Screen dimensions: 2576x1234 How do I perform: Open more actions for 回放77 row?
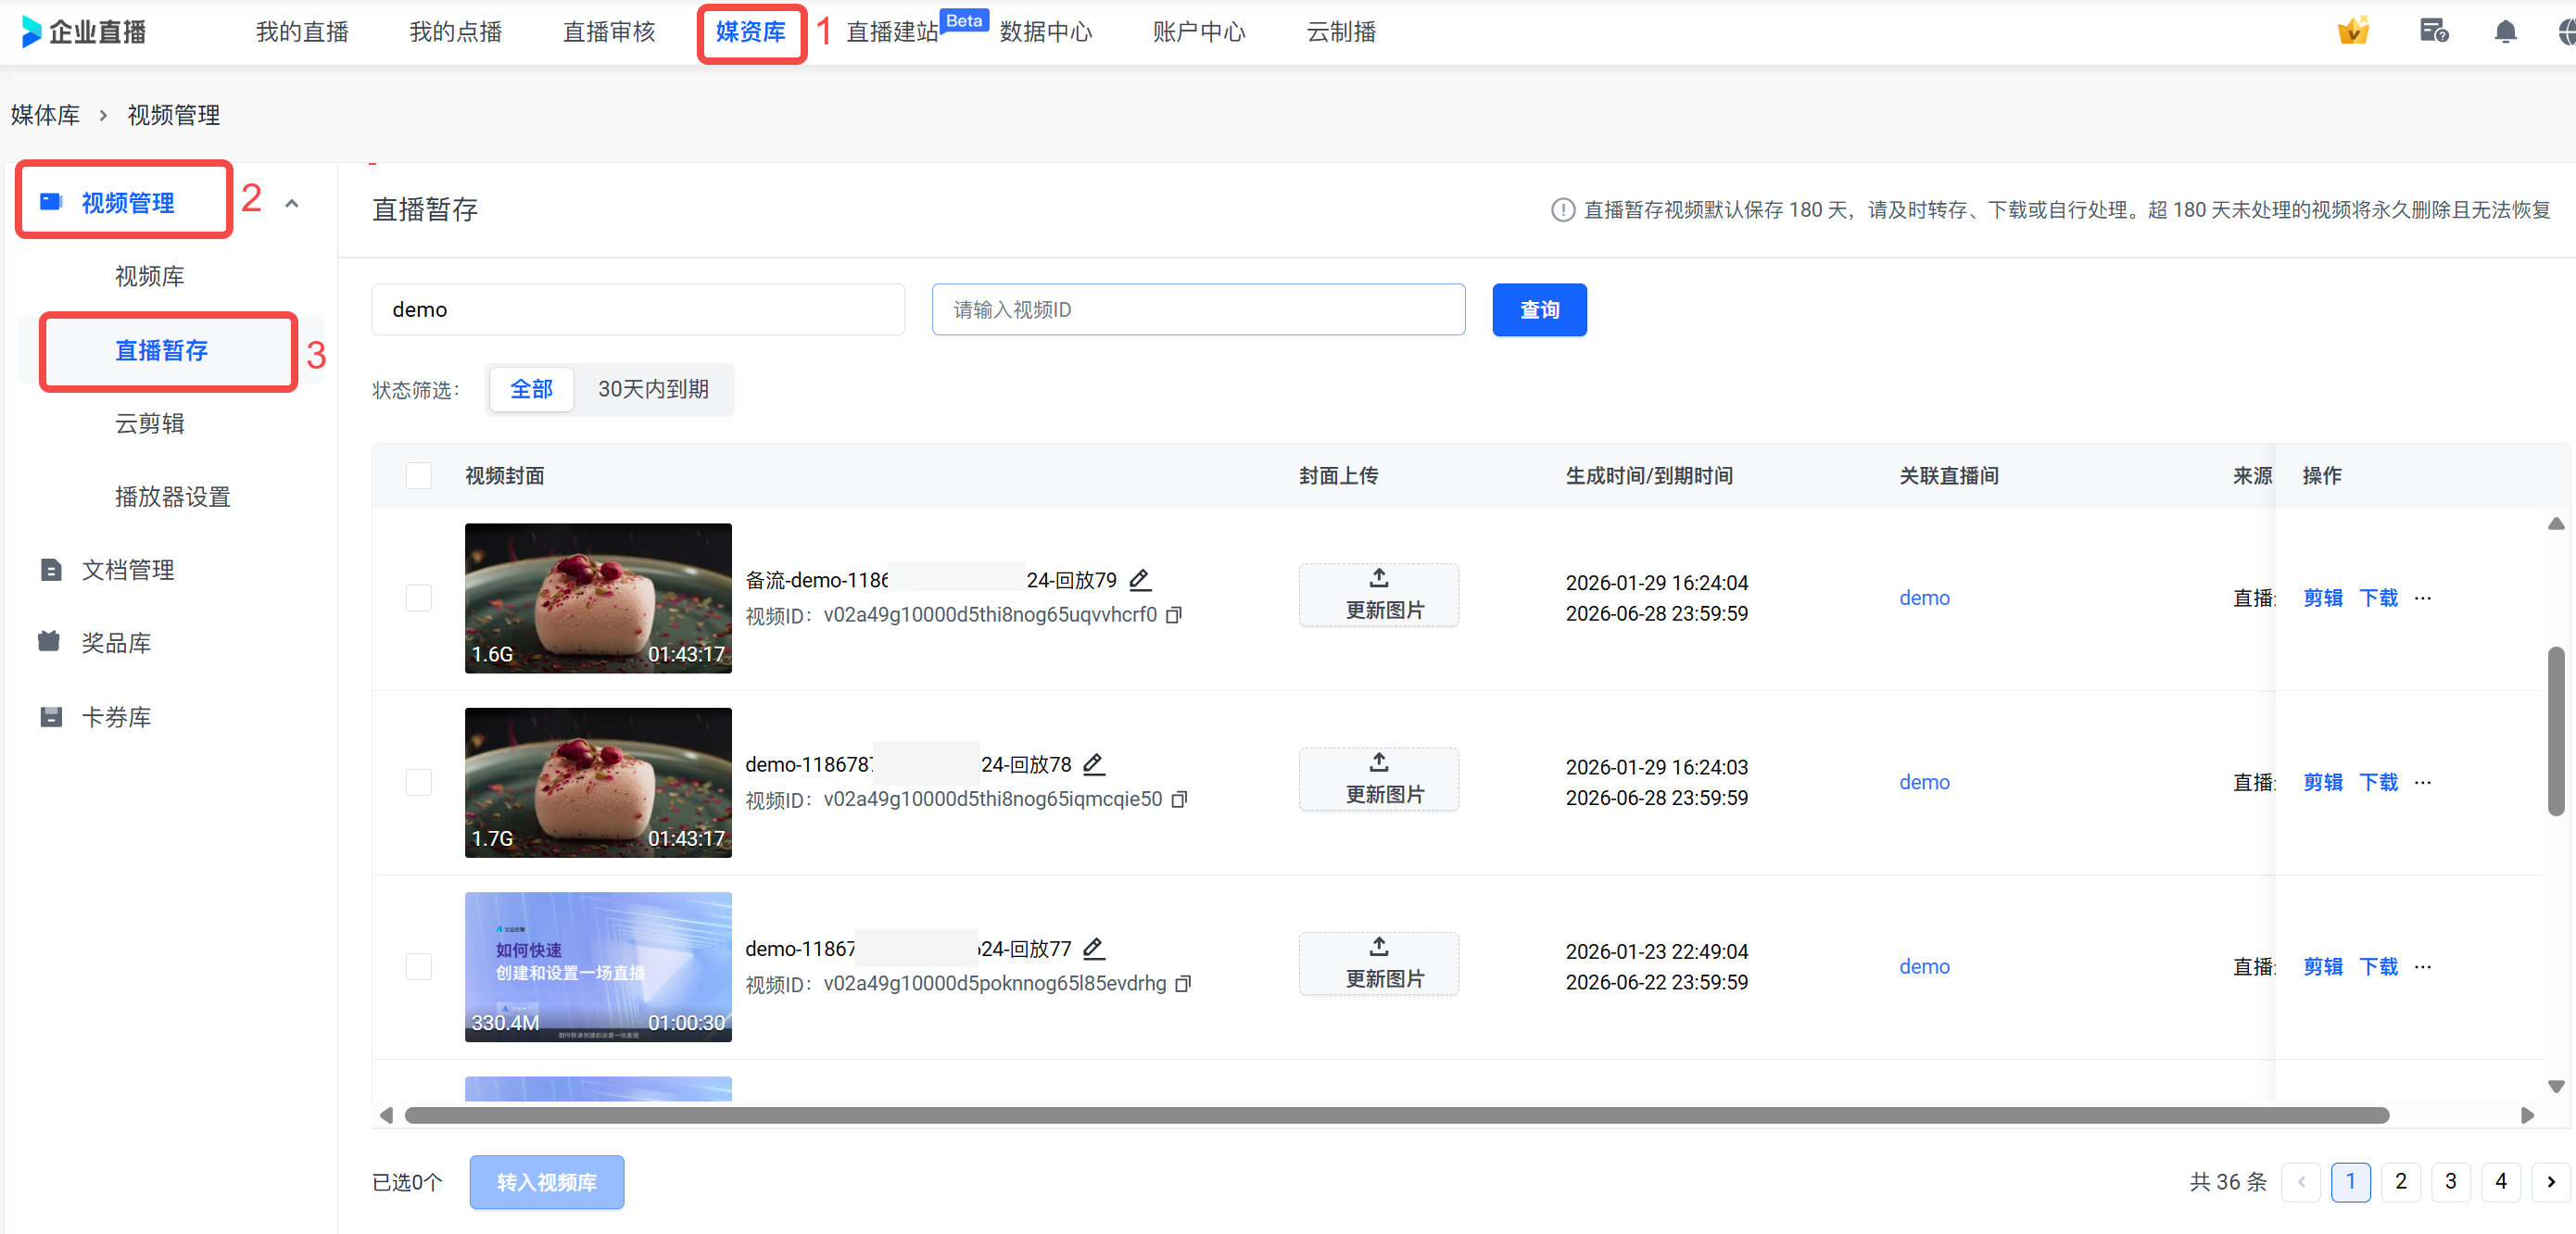[x=2421, y=967]
